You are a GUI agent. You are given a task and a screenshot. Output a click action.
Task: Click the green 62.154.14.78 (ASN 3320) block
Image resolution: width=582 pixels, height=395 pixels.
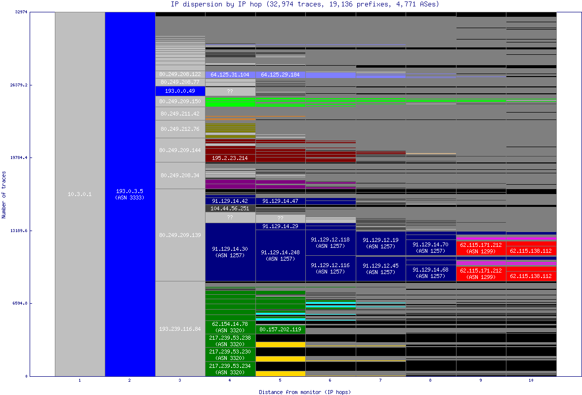pos(230,327)
